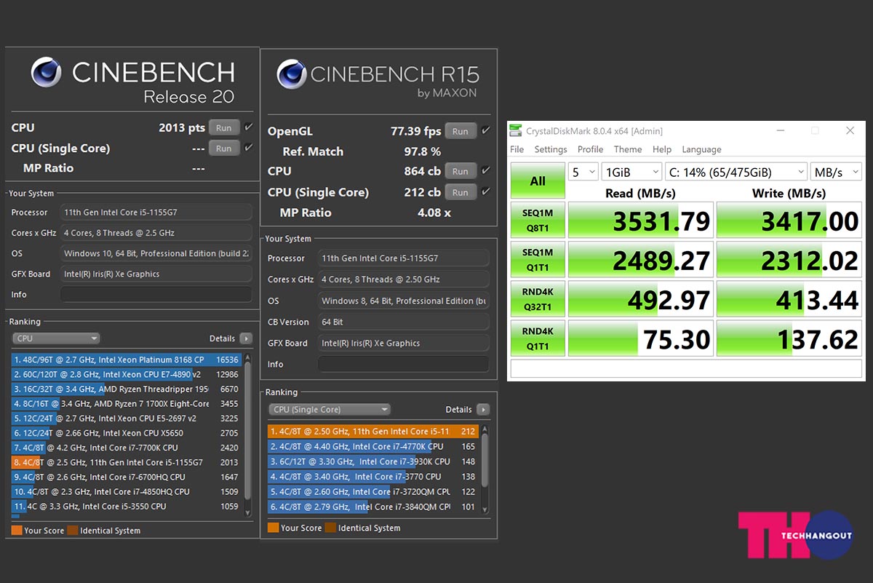Open the Theme menu in CrystalDiskMark
873x583 pixels.
point(628,149)
